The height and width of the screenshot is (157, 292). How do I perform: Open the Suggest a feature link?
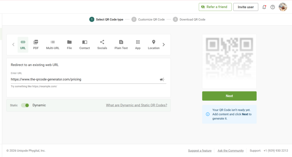click(x=200, y=151)
